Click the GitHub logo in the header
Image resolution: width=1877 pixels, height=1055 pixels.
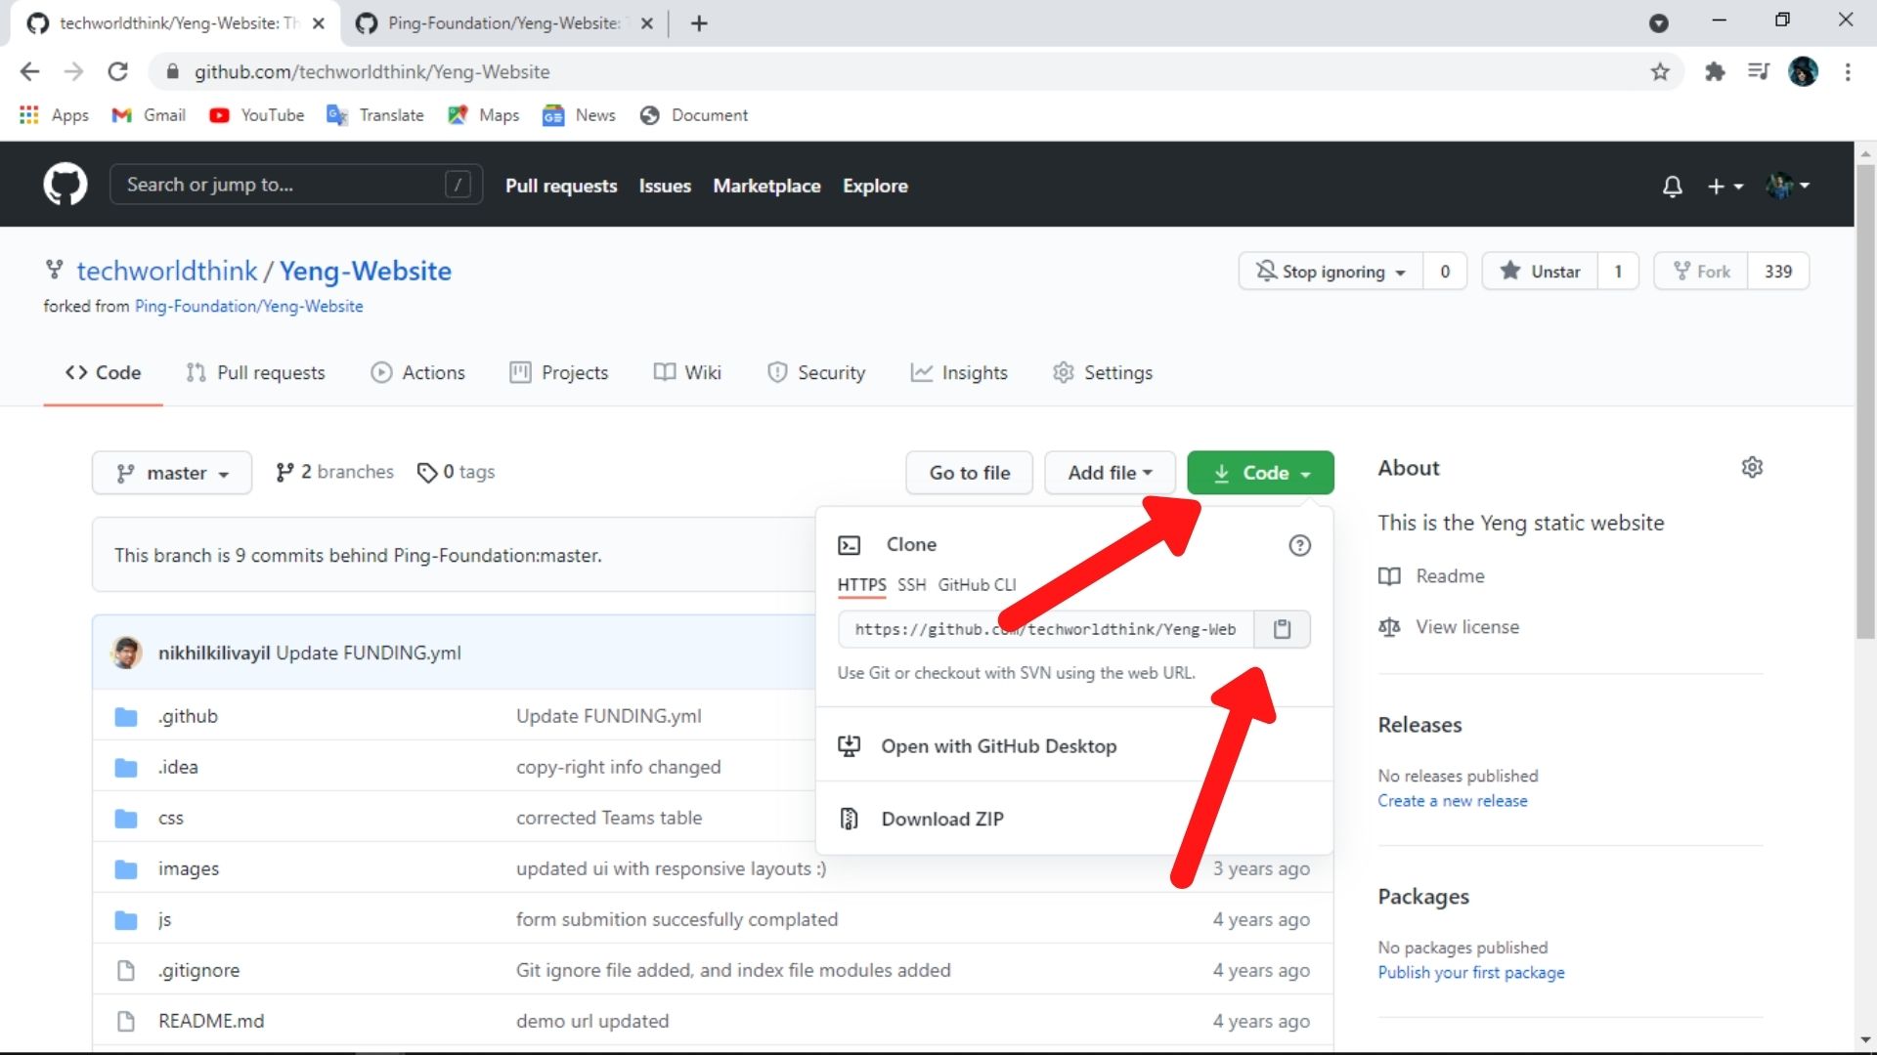tap(65, 185)
